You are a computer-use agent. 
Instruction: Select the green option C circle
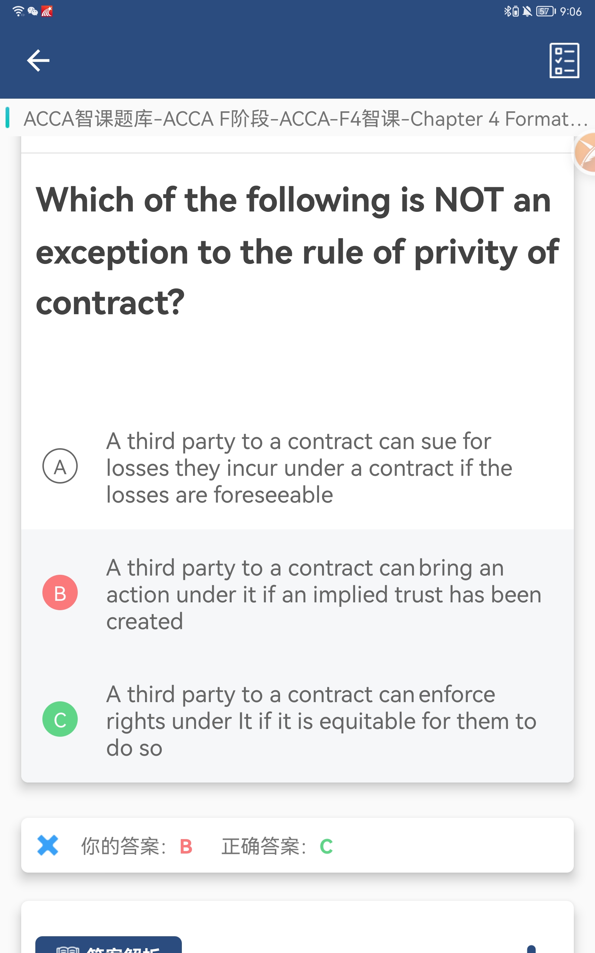tap(60, 719)
